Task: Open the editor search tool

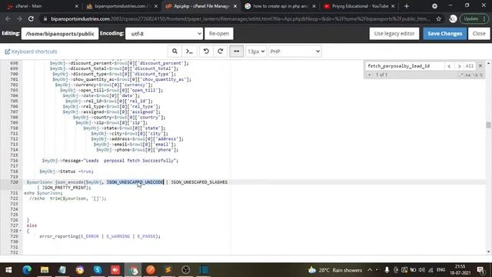Action: click(175, 52)
